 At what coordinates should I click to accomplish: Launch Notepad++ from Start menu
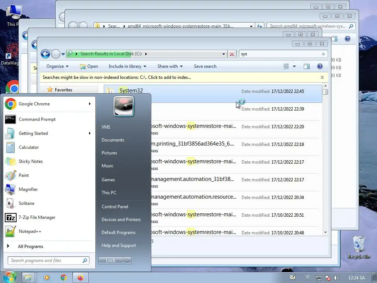[49, 231]
